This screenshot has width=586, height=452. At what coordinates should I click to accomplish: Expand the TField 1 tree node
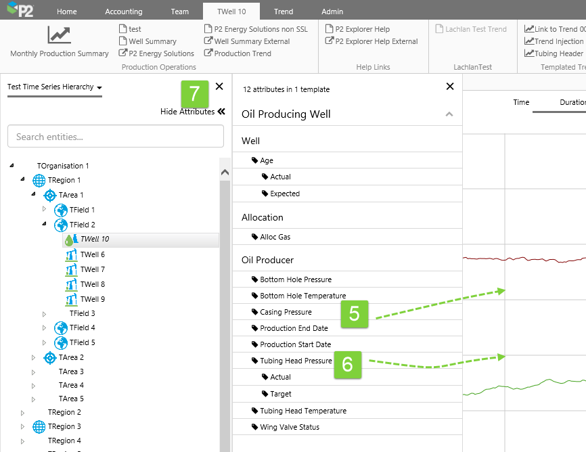coord(45,210)
